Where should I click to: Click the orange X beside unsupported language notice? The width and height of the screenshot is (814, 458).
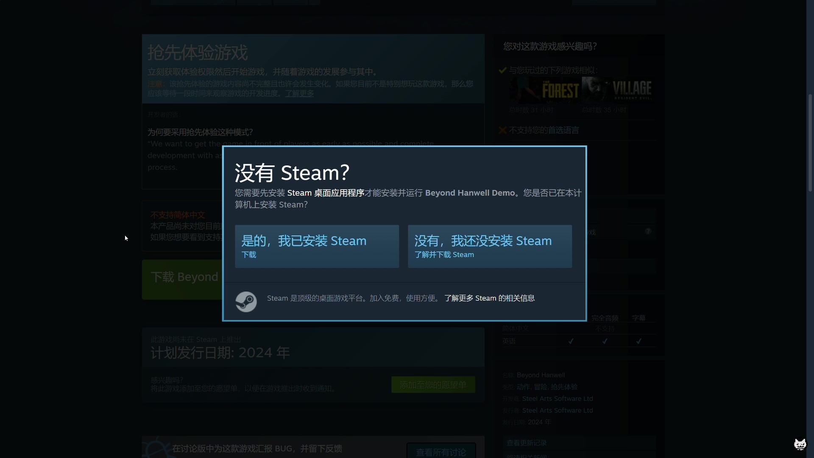point(503,130)
